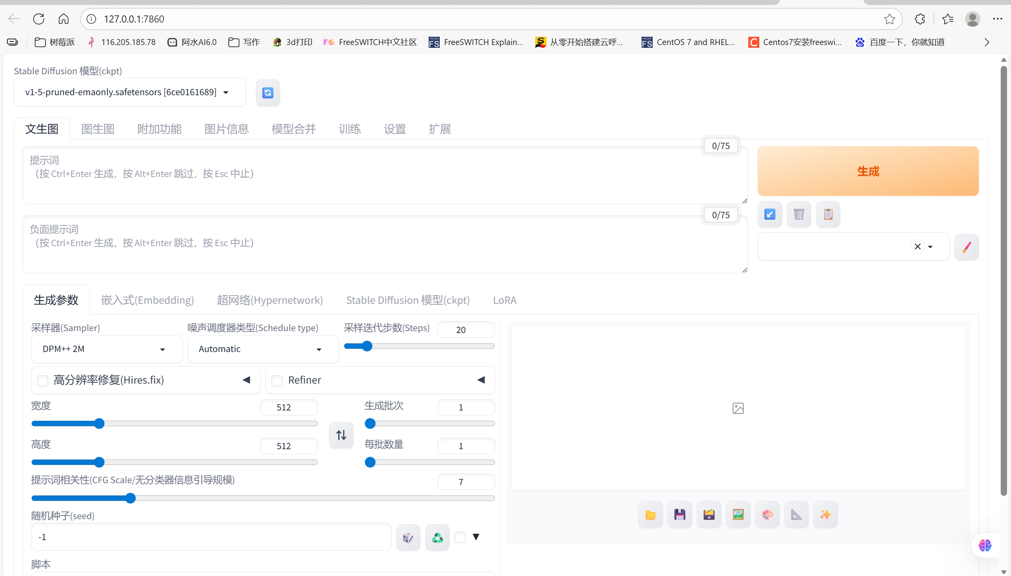Click the swap width and height icon
The width and height of the screenshot is (1011, 576).
click(x=341, y=435)
